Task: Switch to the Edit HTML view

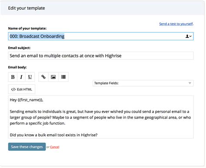Action: coord(22,89)
